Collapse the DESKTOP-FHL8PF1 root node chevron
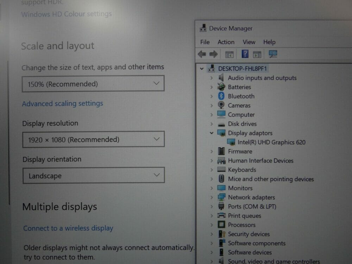This screenshot has width=352, height=264. [x=202, y=69]
